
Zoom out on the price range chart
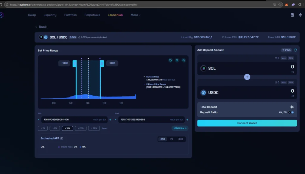(184, 60)
